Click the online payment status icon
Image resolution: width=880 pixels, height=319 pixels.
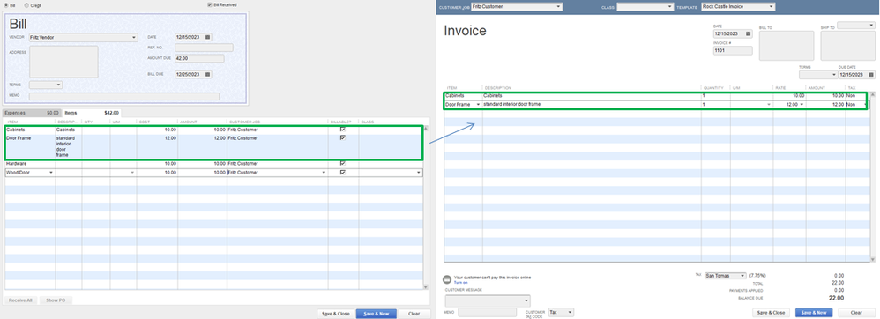447,278
